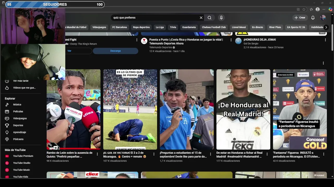Open Shorts shelf options menu
This screenshot has height=187, width=334.
pos(323,63)
